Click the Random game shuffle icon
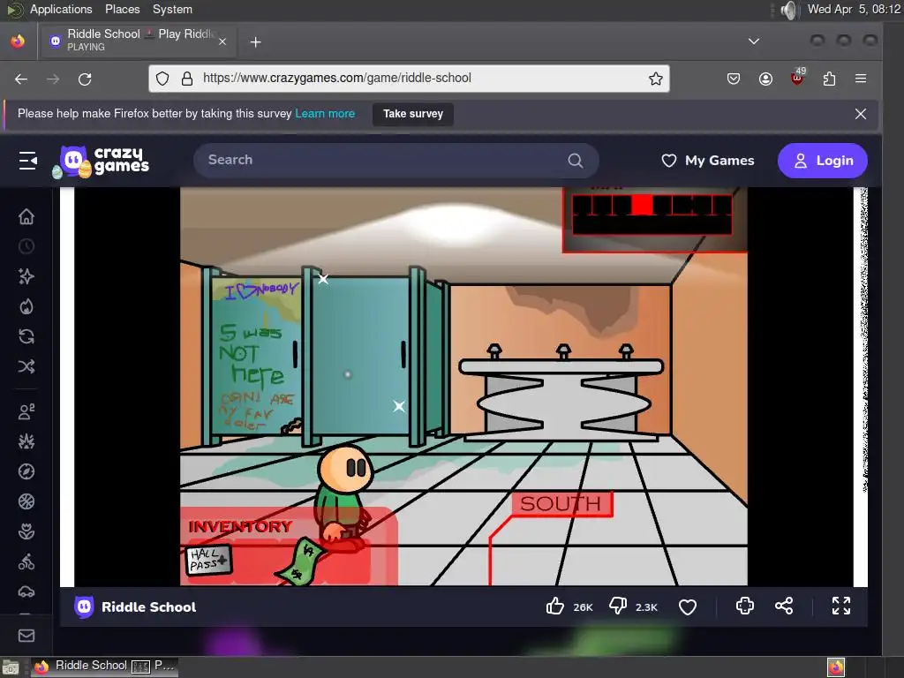The height and width of the screenshot is (678, 904). point(26,366)
